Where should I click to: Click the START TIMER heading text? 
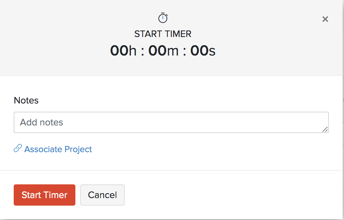(163, 34)
